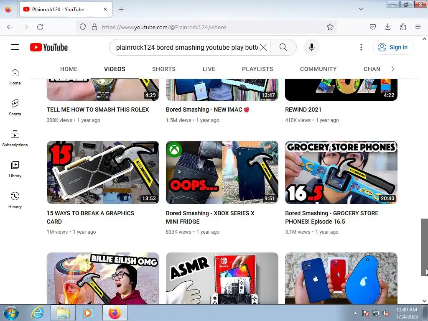Click the Action Center flag tray icon
This screenshot has width=428, height=321.
pyautogui.click(x=366, y=313)
